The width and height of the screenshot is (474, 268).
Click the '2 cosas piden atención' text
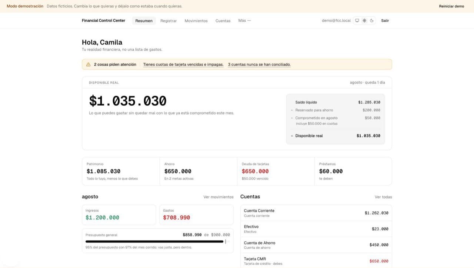click(x=115, y=64)
